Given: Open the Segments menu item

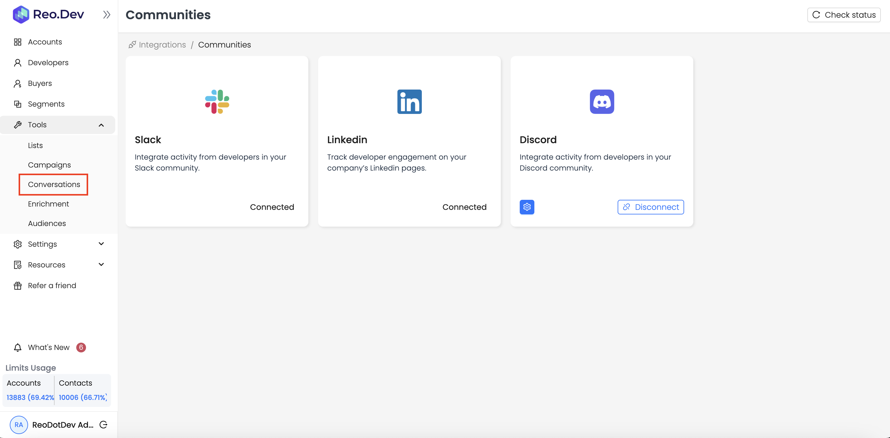Looking at the screenshot, I should [46, 104].
